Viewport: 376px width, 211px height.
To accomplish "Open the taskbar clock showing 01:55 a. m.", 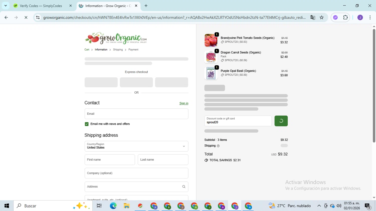I will pyautogui.click(x=352, y=206).
